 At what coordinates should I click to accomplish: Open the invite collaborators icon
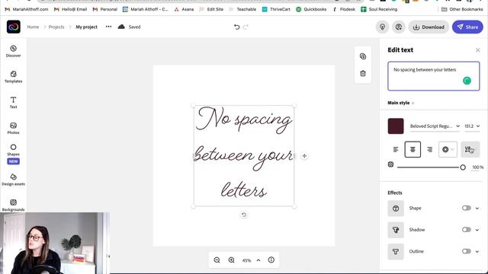click(x=398, y=27)
